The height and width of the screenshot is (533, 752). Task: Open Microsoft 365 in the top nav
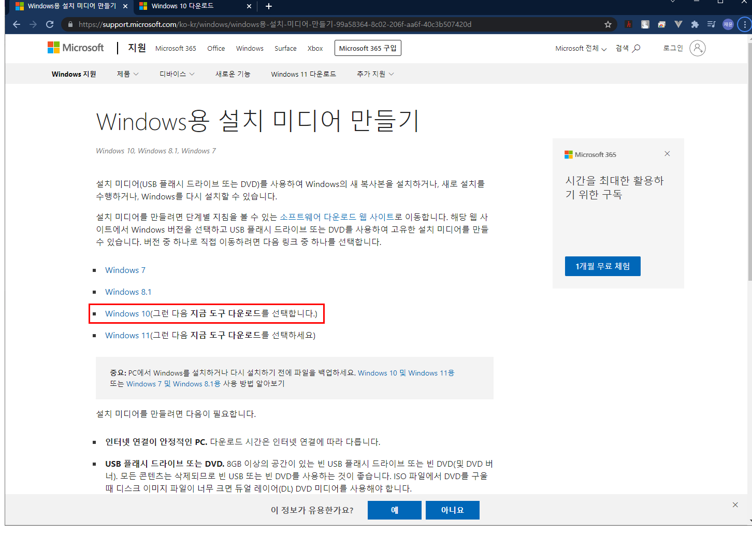coord(176,48)
